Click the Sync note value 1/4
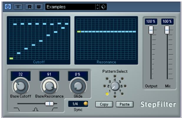 [x=75, y=104]
